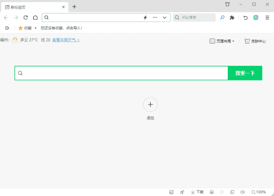Viewport: 274px width, 196px height.
Task: Open the skin shirt icon in title bar
Action: tap(227, 4)
